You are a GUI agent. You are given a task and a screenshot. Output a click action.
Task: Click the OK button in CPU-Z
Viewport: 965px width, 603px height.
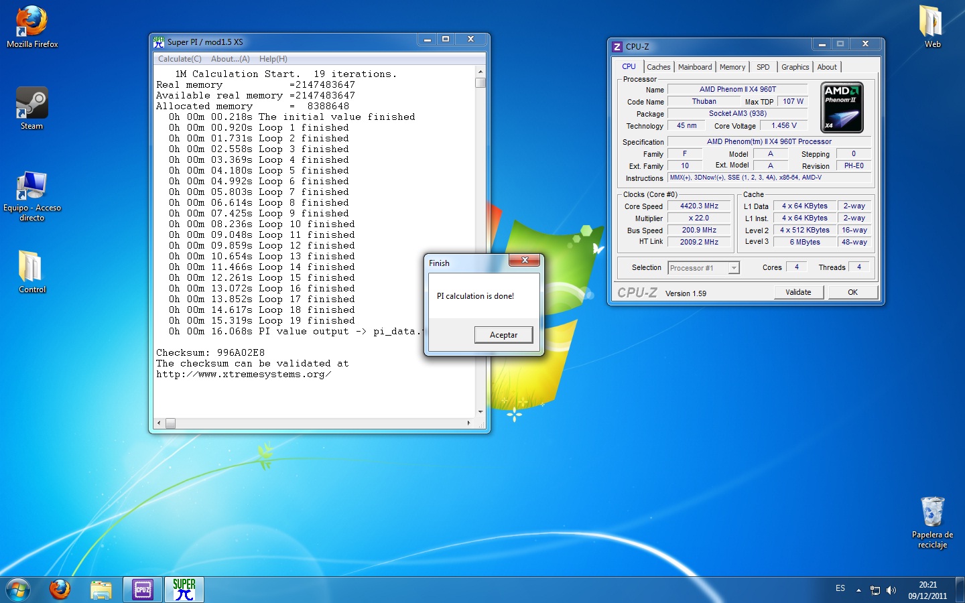coord(852,292)
